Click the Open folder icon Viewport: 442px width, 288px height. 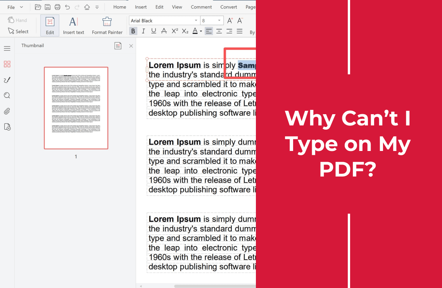coord(38,7)
